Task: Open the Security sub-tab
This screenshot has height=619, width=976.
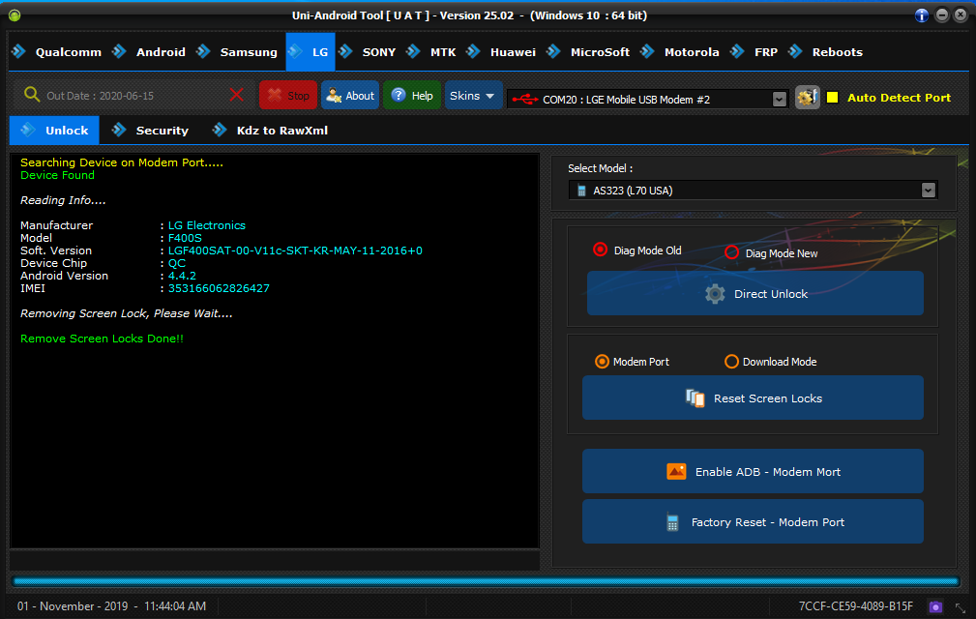Action: coord(150,130)
